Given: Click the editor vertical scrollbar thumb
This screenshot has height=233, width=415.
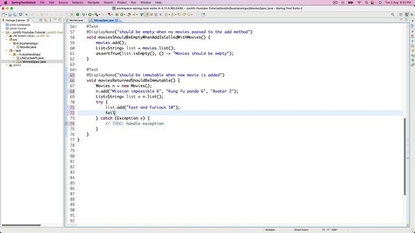Looking at the screenshot, I should tap(405, 157).
